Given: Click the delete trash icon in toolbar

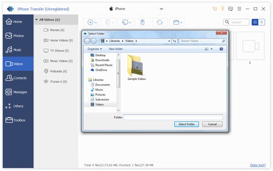Looking at the screenshot, I should [142, 22].
